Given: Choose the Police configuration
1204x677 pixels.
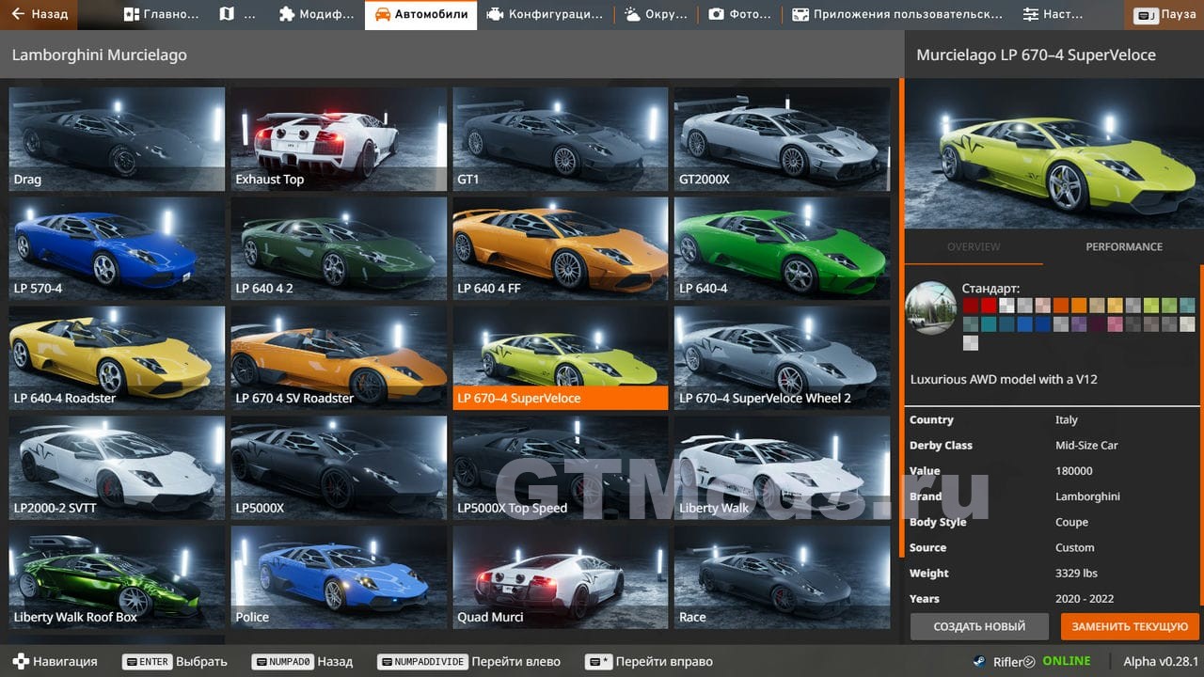Looking at the screenshot, I should [339, 577].
